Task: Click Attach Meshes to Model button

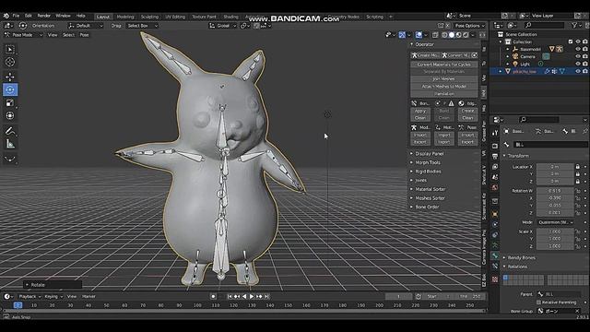Action: point(444,87)
